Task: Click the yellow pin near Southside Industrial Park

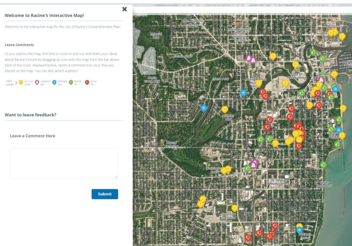Action: point(235,208)
